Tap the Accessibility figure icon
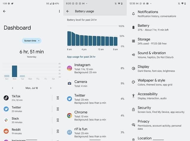This screenshot has height=141, width=190. point(133,96)
